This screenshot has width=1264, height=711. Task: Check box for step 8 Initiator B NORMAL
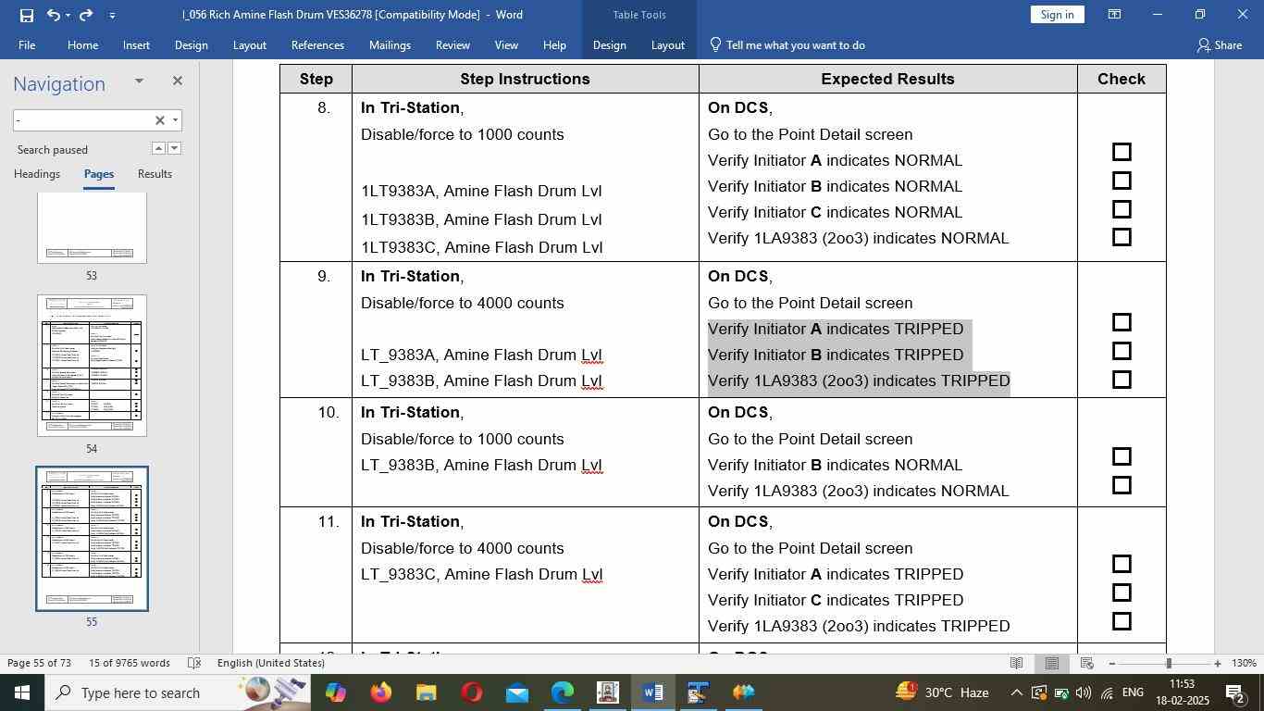coord(1121,181)
